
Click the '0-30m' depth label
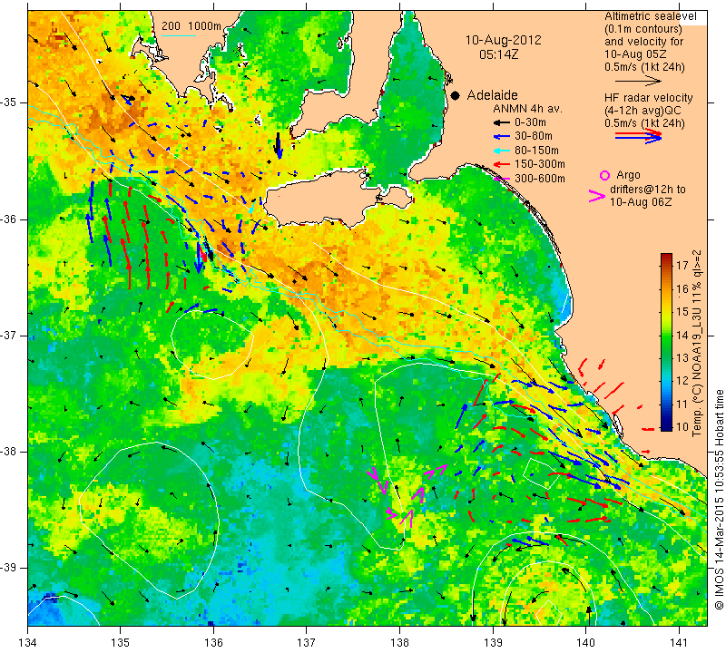point(530,122)
